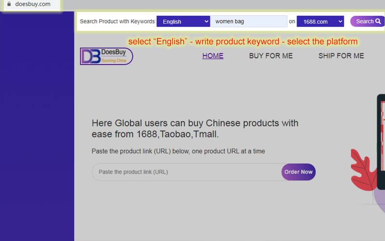
Task: Click the purple Search button
Action: [x=368, y=21]
